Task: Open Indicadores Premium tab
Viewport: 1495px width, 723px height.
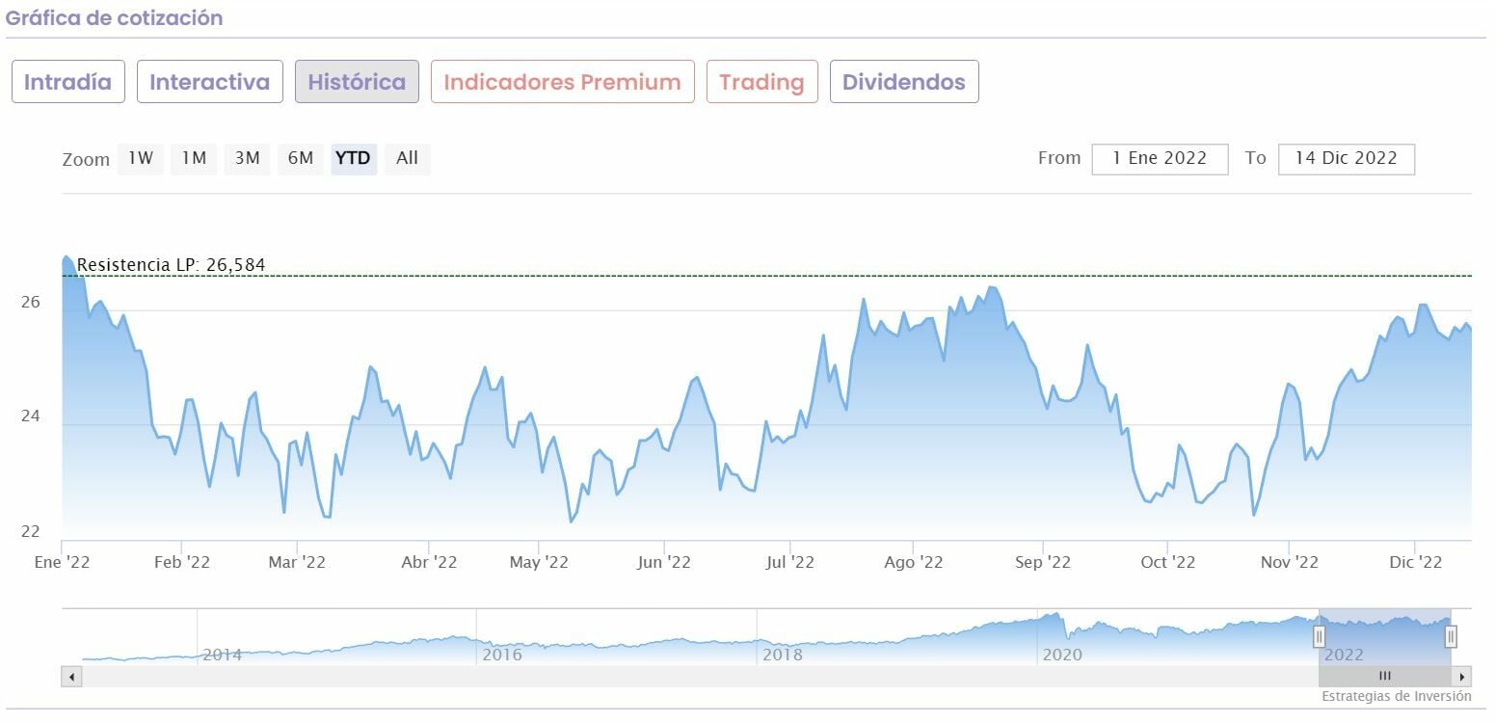Action: coord(562,82)
